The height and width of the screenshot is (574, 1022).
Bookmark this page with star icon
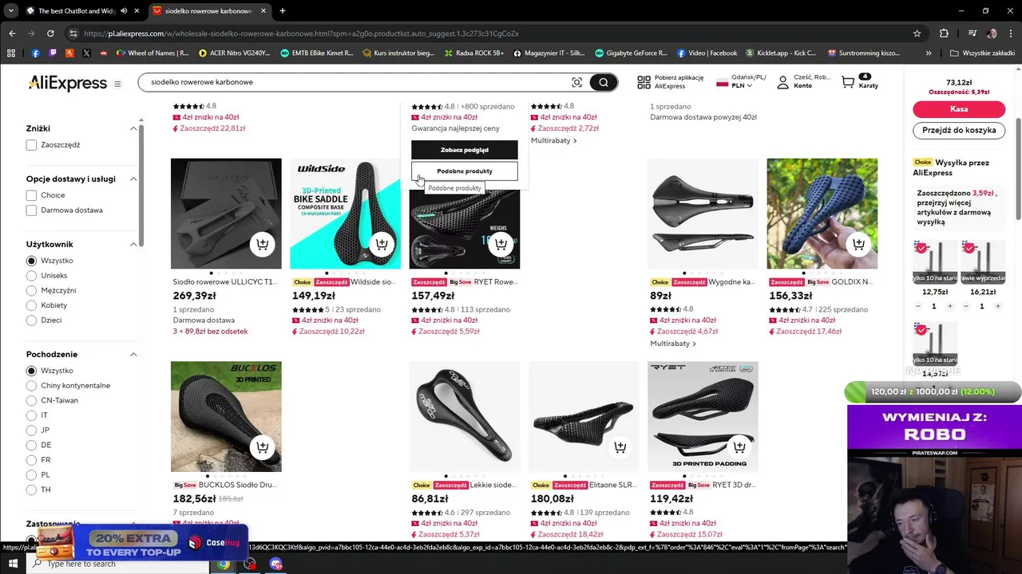(x=917, y=33)
